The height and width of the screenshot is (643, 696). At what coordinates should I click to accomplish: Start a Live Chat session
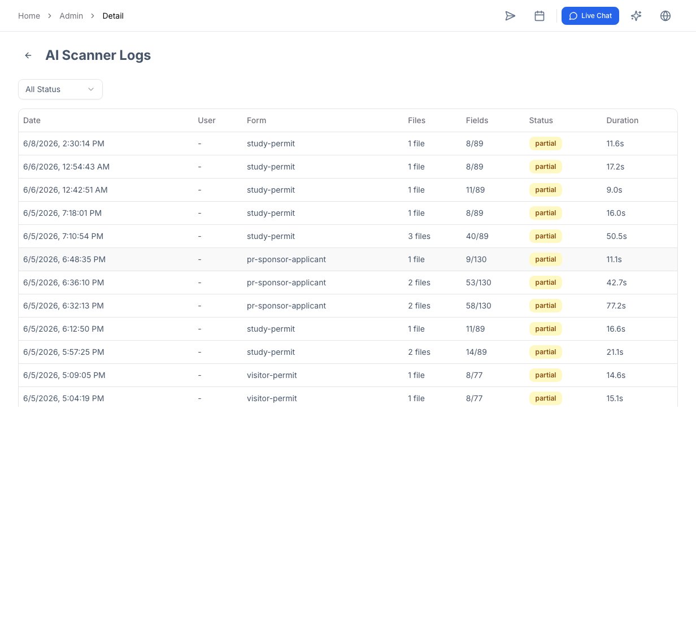tap(590, 16)
